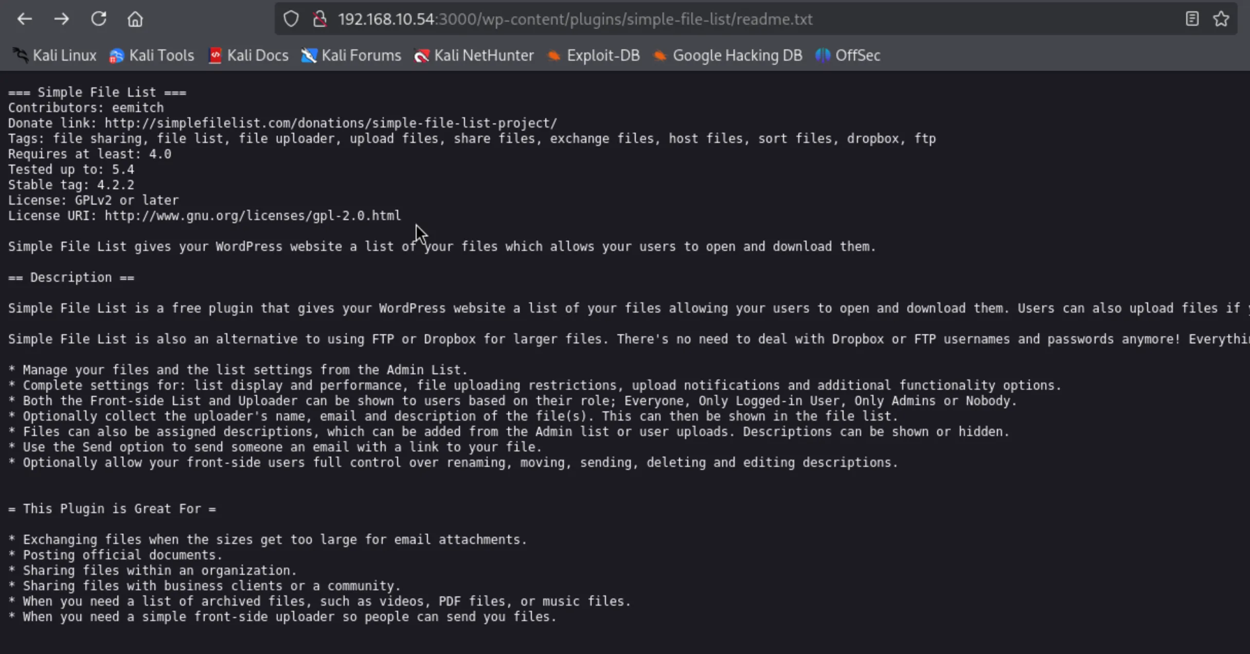
Task: Open the Kali Forums bookmark
Action: (x=351, y=56)
